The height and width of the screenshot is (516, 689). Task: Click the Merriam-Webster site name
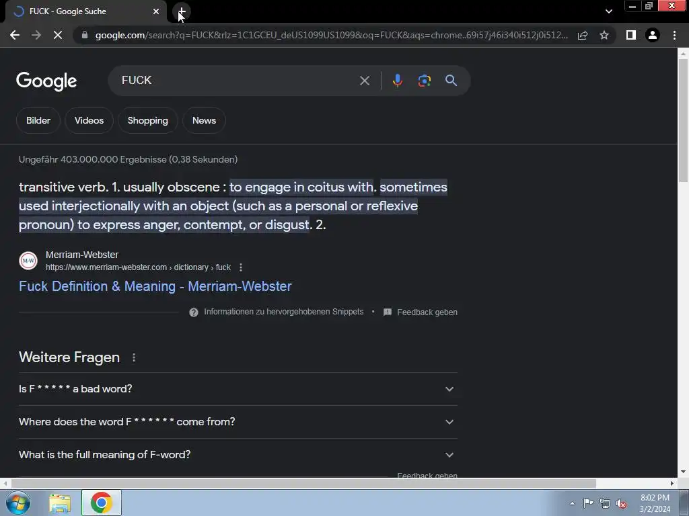pyautogui.click(x=82, y=255)
